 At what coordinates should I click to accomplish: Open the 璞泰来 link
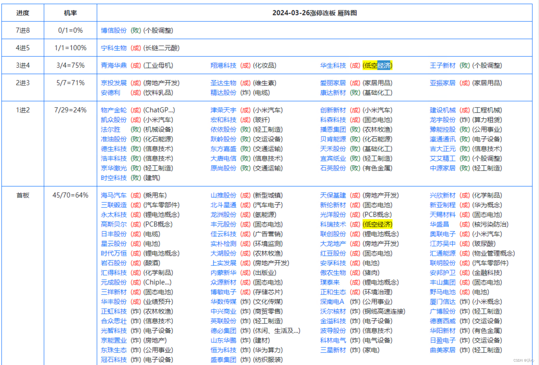click(x=330, y=282)
